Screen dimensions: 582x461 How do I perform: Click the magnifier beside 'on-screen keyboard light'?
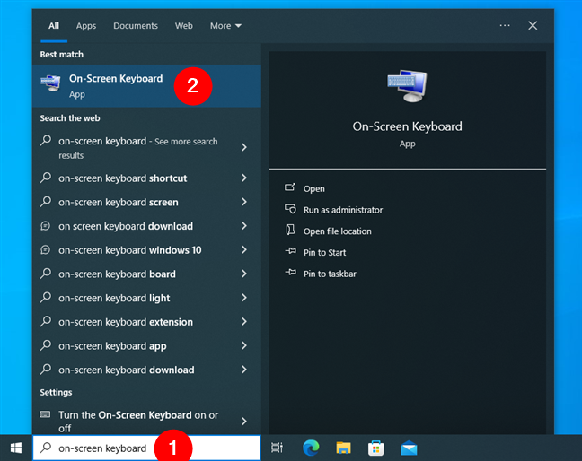click(46, 297)
